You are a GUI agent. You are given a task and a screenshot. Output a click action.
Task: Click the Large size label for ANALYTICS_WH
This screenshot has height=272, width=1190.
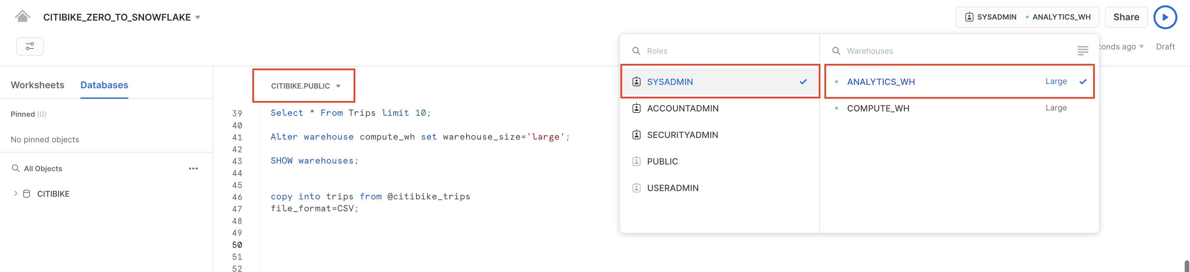coord(1056,81)
